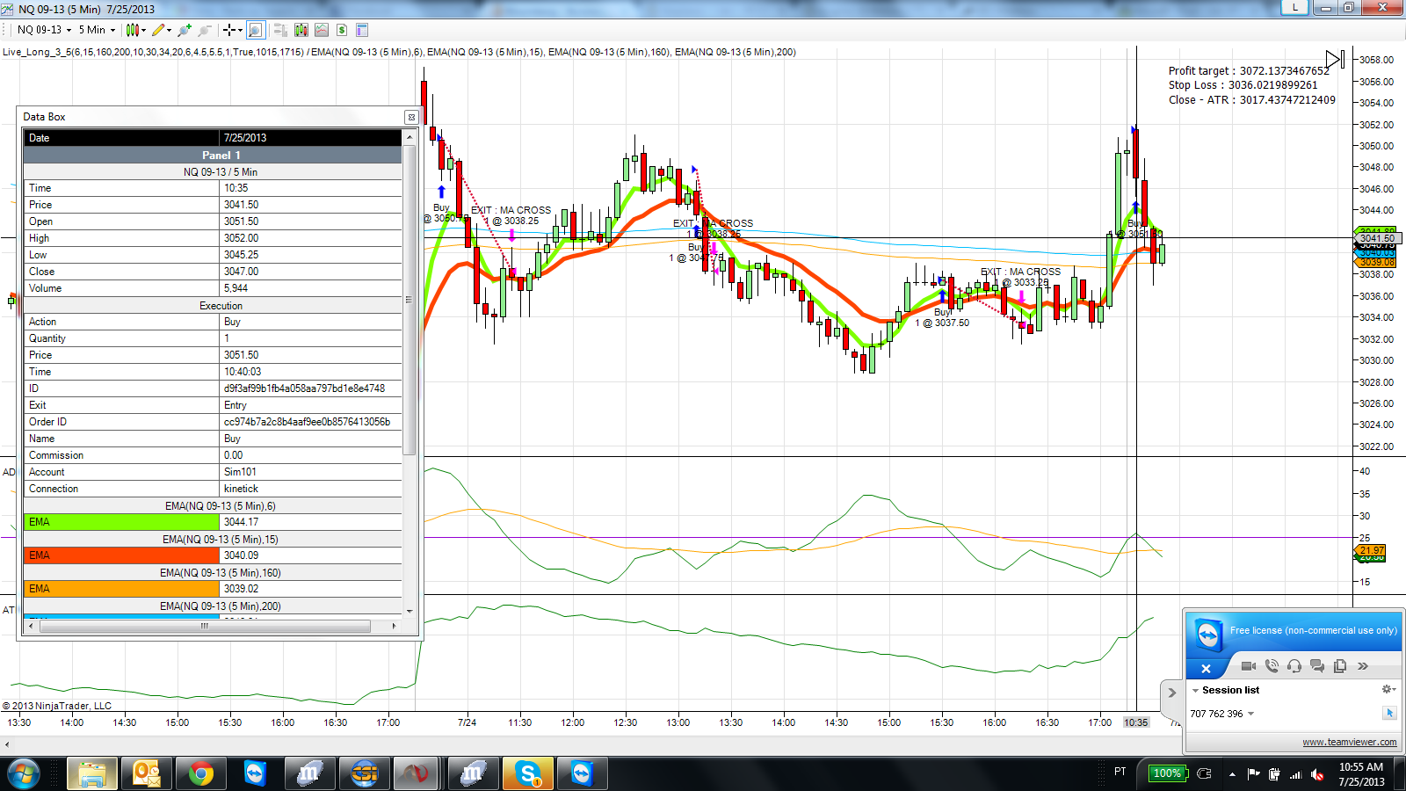Click the green EMA 6 color swatch
The height and width of the screenshot is (791, 1406).
click(121, 522)
